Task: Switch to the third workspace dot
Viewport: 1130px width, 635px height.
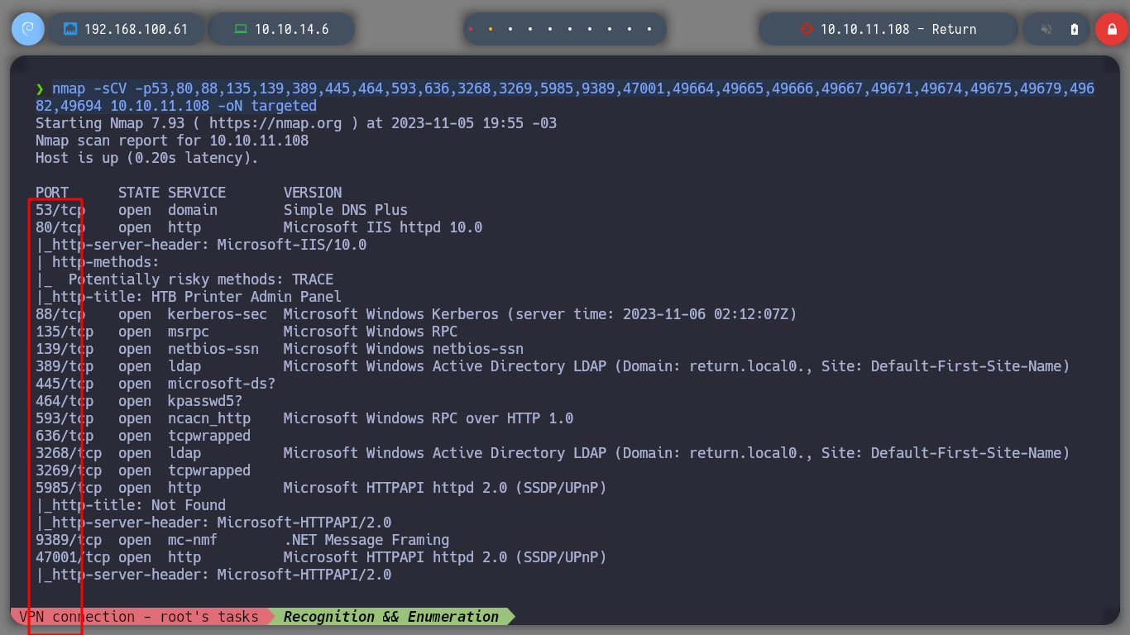Action: click(x=510, y=29)
